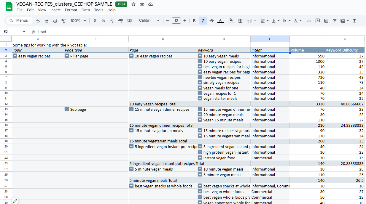The height and width of the screenshot is (204, 366).
Task: Click the borders icon in toolbar
Action: click(x=241, y=21)
